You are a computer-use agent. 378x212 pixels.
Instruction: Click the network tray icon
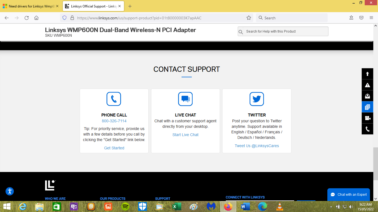click(x=345, y=206)
